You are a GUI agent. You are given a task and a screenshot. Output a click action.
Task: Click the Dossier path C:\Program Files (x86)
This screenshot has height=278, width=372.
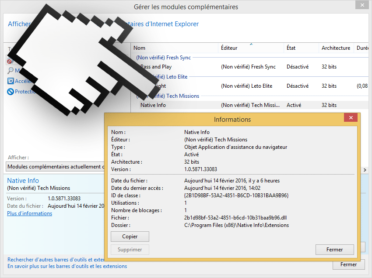tap(236, 225)
